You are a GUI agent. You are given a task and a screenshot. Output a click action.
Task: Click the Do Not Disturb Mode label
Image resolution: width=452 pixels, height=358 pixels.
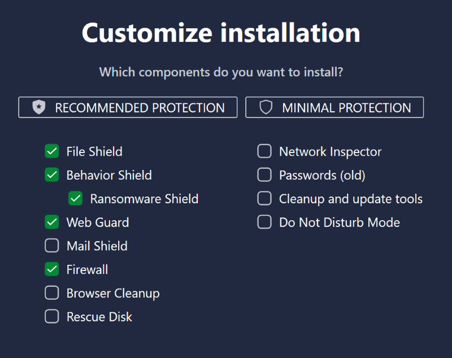coord(340,222)
